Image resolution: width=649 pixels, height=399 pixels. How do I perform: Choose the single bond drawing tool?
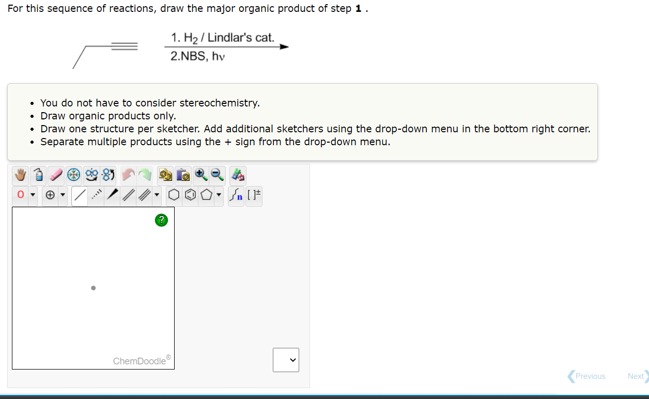(80, 195)
